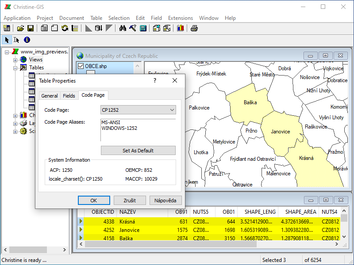354x265 pixels.
Task: Click the legend panel scroll up arrow
Action: point(137,66)
